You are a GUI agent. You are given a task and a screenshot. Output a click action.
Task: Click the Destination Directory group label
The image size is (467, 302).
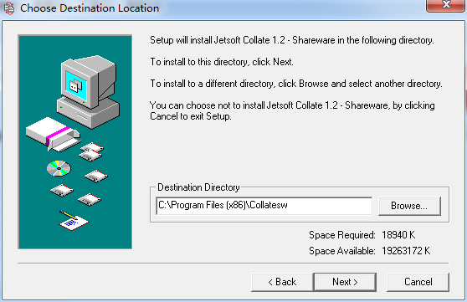coord(198,187)
